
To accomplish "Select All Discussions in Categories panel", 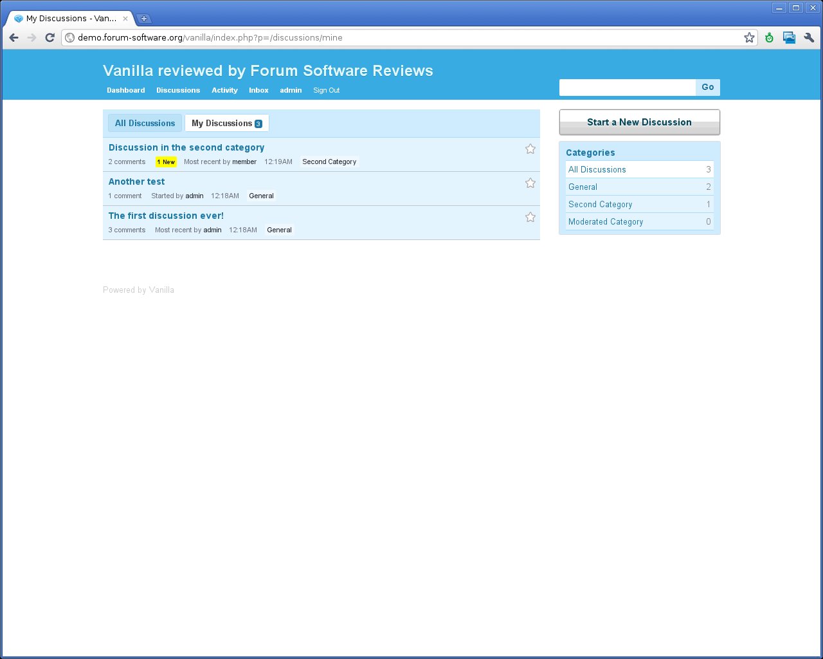I will click(640, 169).
